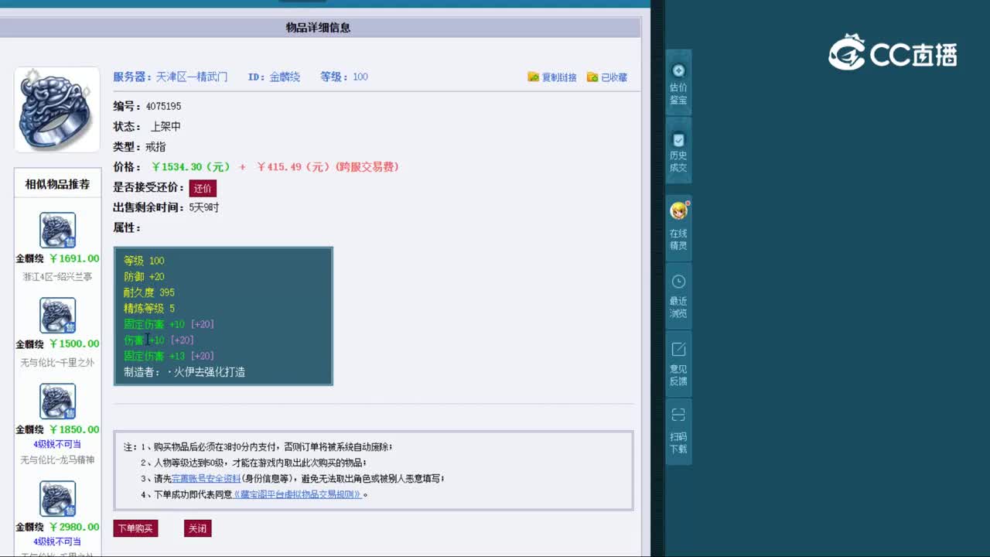Open the 估价鉴宝 appraisal panel
The height and width of the screenshot is (557, 990).
[678, 83]
